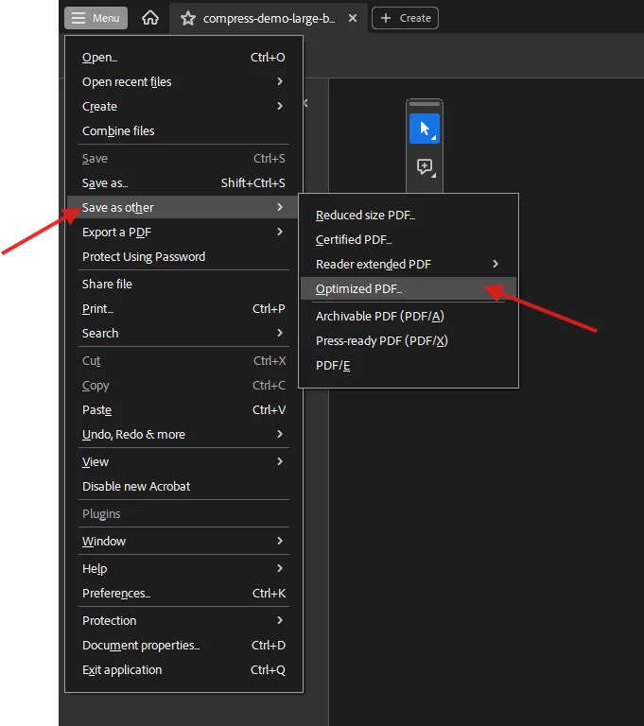Choose Exit application

point(183,669)
